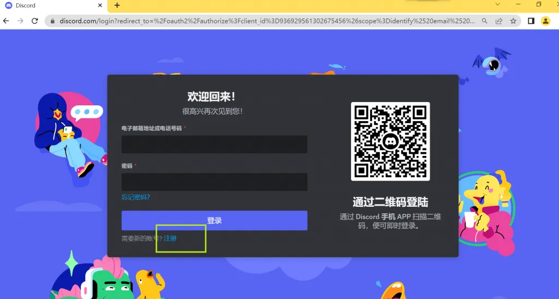The width and height of the screenshot is (559, 299).
Task: Click the 忘记密码? link
Action: (135, 197)
